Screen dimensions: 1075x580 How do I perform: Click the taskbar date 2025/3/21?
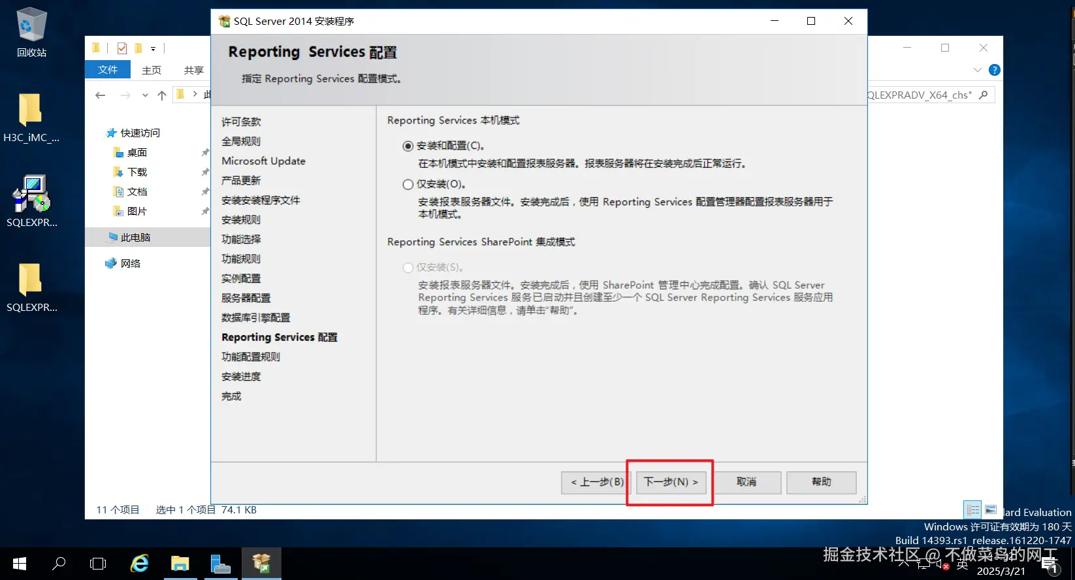point(1001,571)
